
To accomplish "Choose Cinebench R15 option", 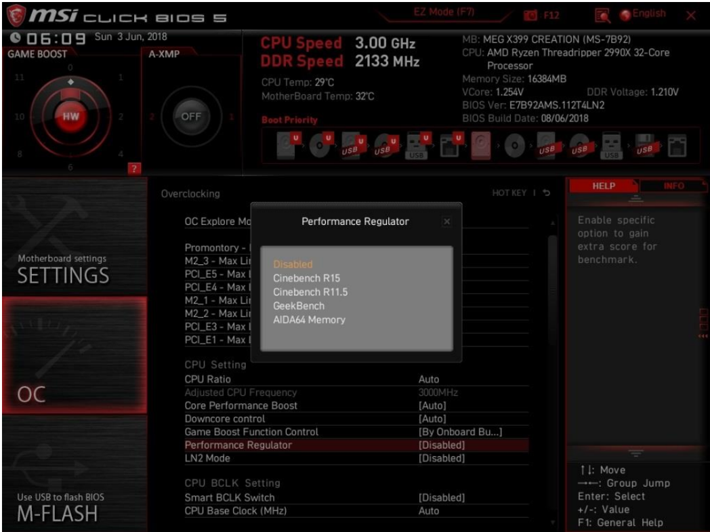I will (306, 278).
